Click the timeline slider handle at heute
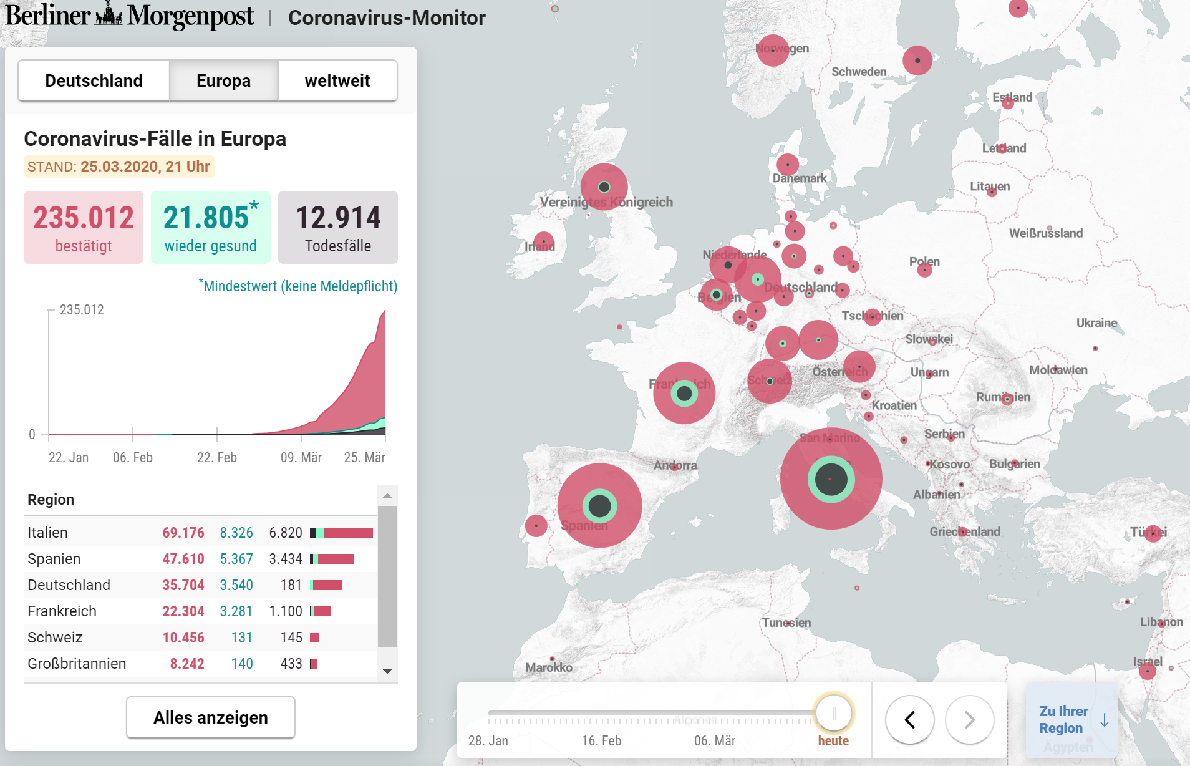The height and width of the screenshot is (766, 1190). click(x=834, y=713)
